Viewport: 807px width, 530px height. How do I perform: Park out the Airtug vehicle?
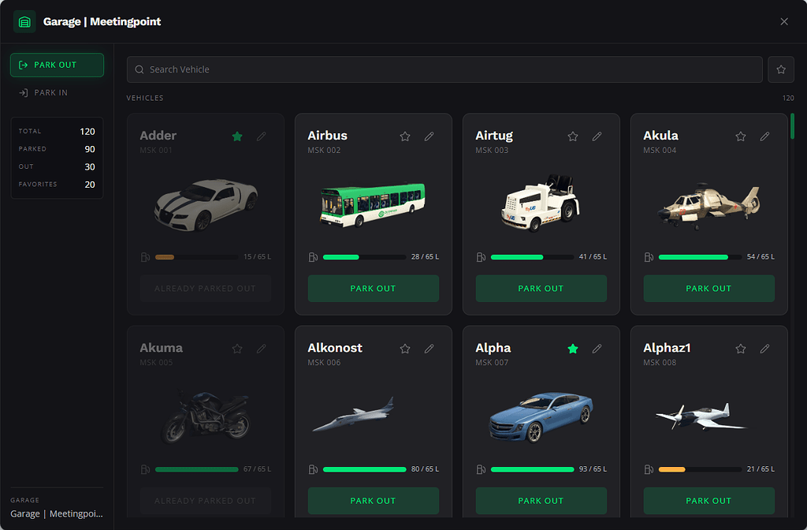[x=541, y=289]
